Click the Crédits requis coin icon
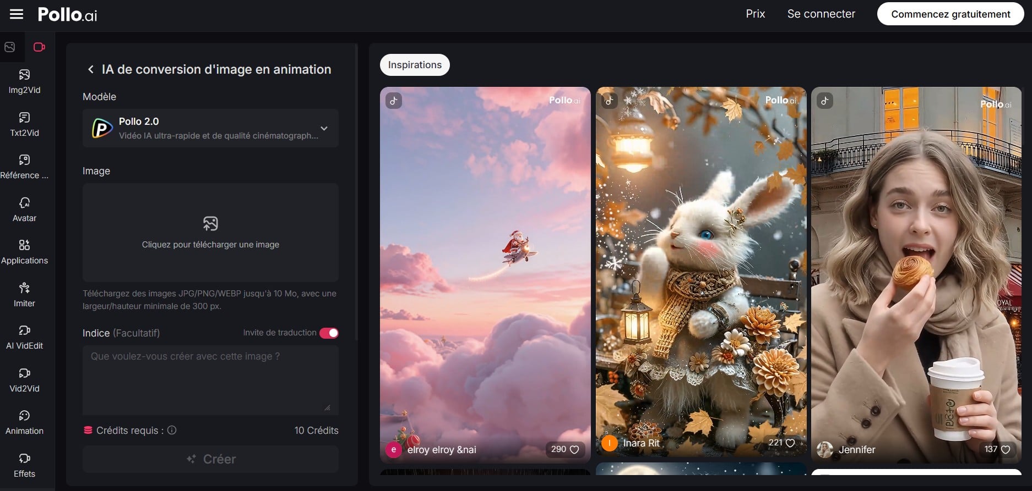The width and height of the screenshot is (1032, 491). pos(88,430)
